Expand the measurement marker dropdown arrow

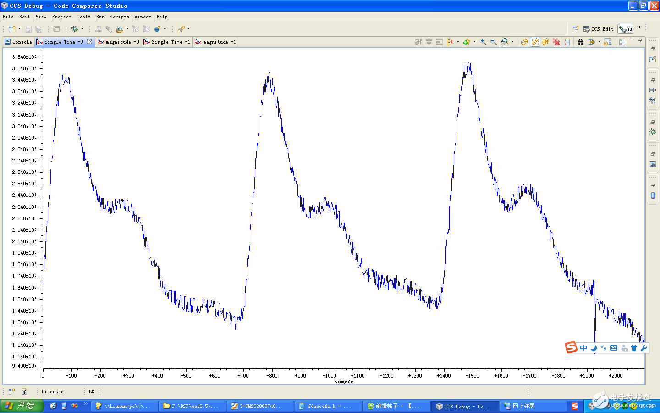coord(458,42)
